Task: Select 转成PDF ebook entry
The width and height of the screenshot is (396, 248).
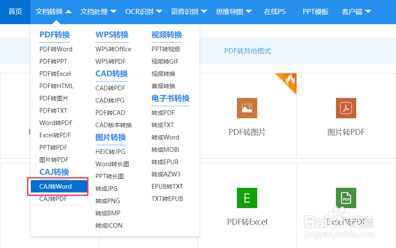Action: (x=163, y=113)
